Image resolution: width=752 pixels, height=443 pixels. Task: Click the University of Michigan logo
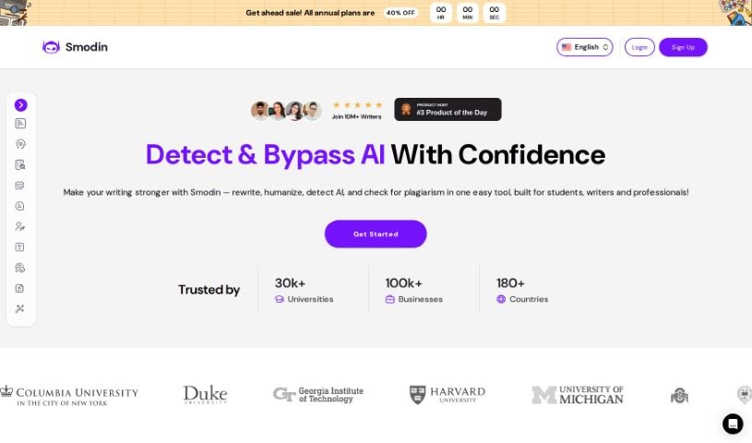578,394
